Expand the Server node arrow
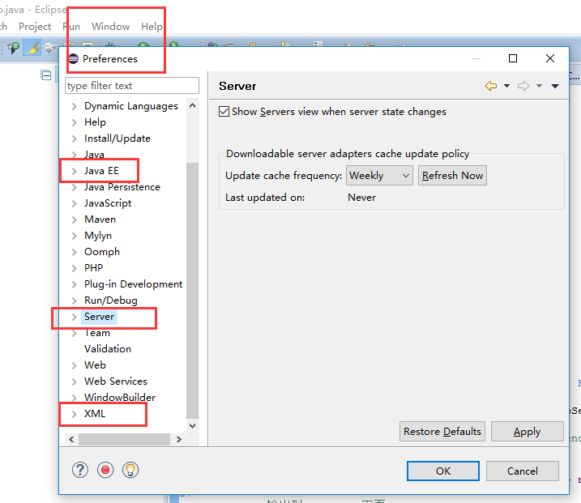The width and height of the screenshot is (581, 503). point(74,317)
